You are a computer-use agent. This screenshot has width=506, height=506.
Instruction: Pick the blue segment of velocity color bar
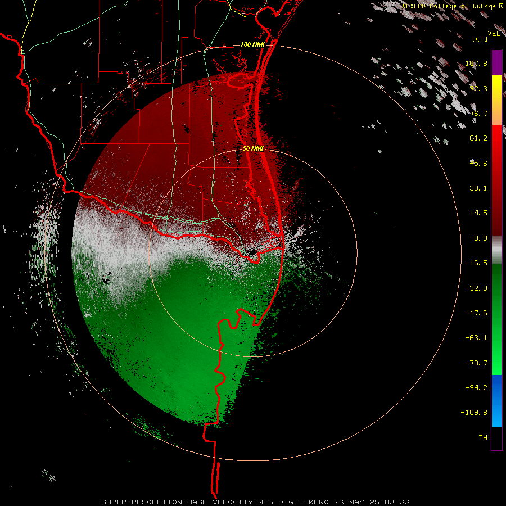[x=496, y=401]
